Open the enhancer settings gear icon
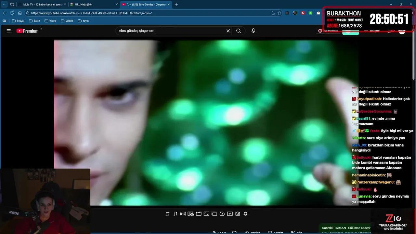The height and width of the screenshot is (234, 416). point(245,214)
